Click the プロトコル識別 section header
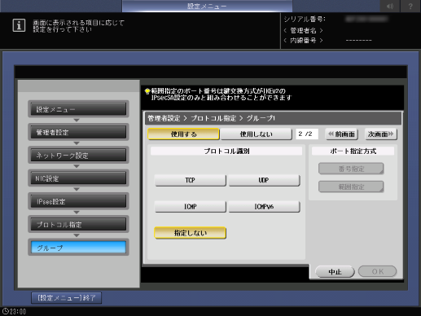This screenshot has width=421, height=316. [226, 151]
